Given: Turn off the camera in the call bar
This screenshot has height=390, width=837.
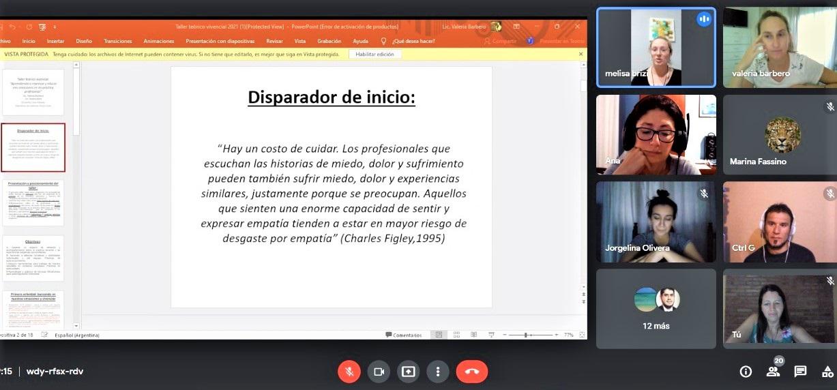Looking at the screenshot, I should [x=379, y=372].
